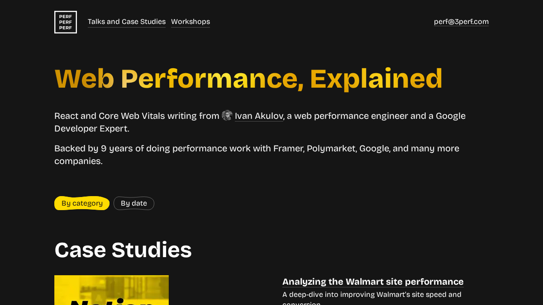Open Talks and Case Studies page
The image size is (543, 305).
coord(127,22)
